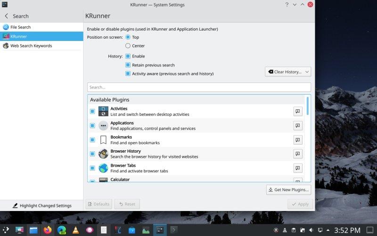Click Highlight Changed Settings button
The image size is (377, 236).
click(41, 205)
